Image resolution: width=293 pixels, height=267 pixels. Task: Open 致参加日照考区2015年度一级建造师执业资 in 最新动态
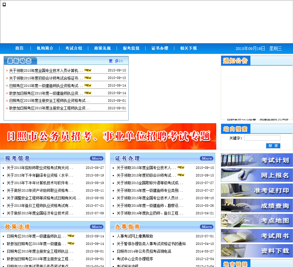click(x=46, y=93)
